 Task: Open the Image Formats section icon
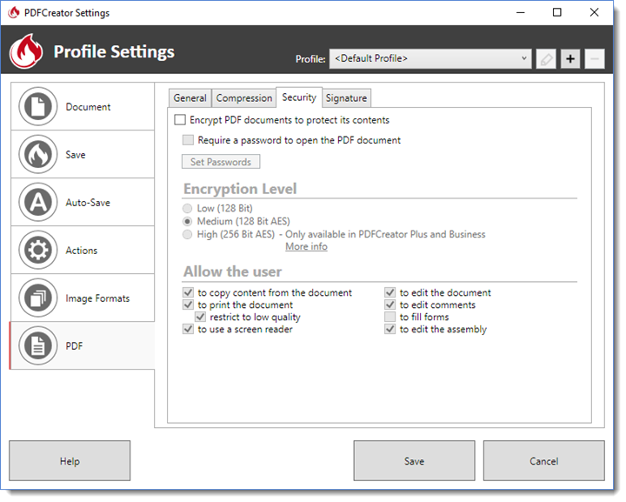pos(38,298)
